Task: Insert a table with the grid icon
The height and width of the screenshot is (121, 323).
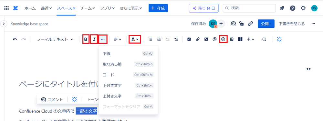Action: pos(232,39)
